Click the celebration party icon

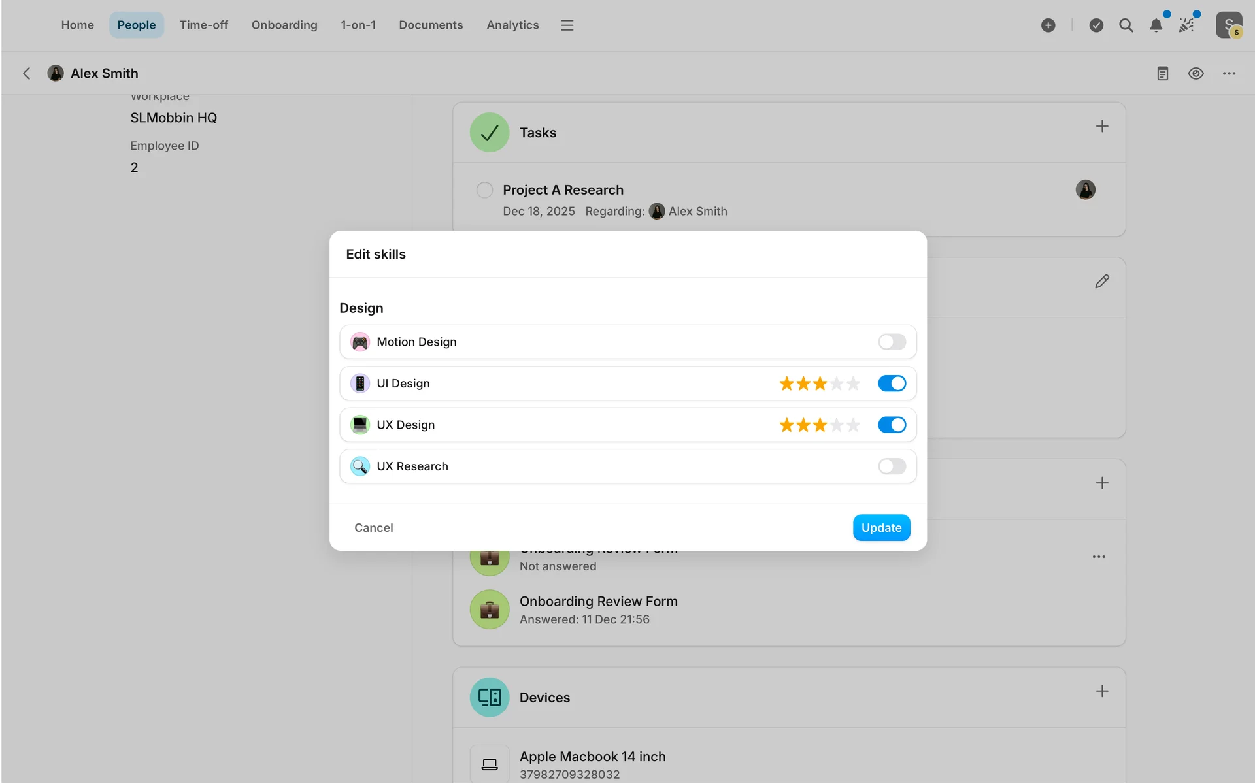(x=1186, y=25)
